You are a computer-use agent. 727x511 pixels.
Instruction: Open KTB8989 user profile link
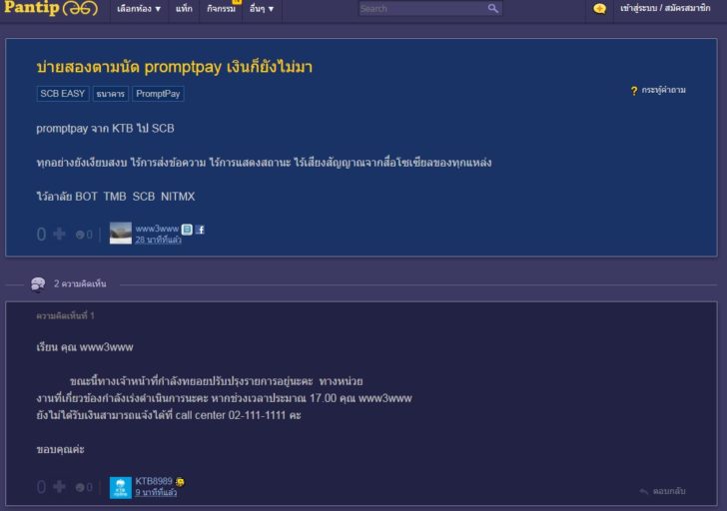click(154, 481)
